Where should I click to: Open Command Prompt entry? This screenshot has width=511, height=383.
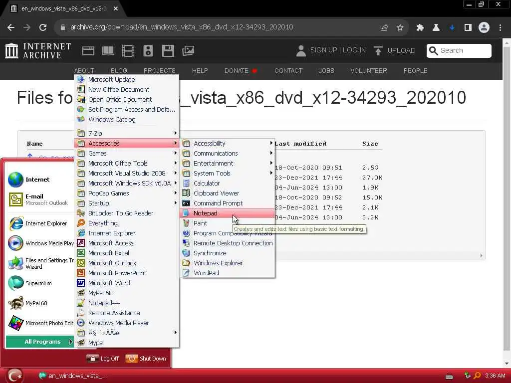click(227, 203)
